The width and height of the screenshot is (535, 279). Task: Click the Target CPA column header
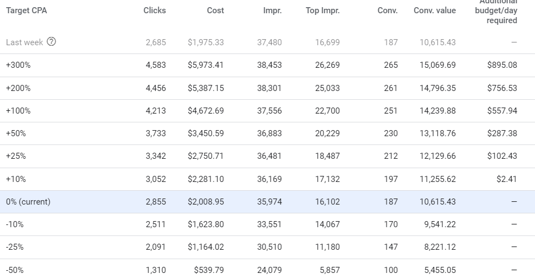(x=27, y=10)
